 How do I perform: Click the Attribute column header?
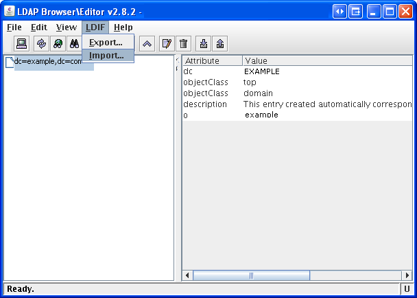[x=213, y=60]
